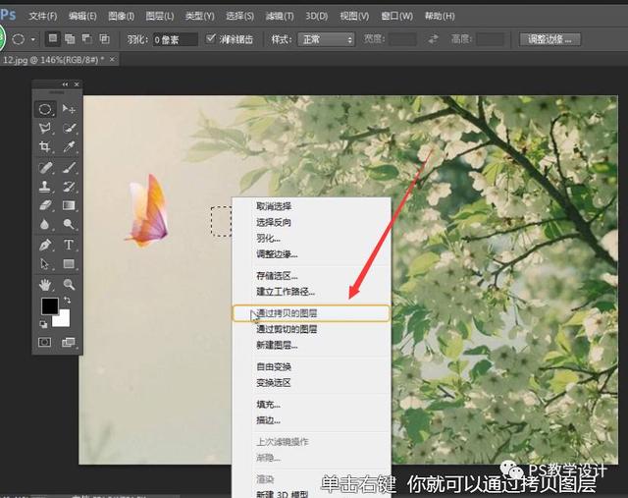628x498 pixels.
Task: Click the 羽化 feather input field
Action: pyautogui.click(x=175, y=39)
